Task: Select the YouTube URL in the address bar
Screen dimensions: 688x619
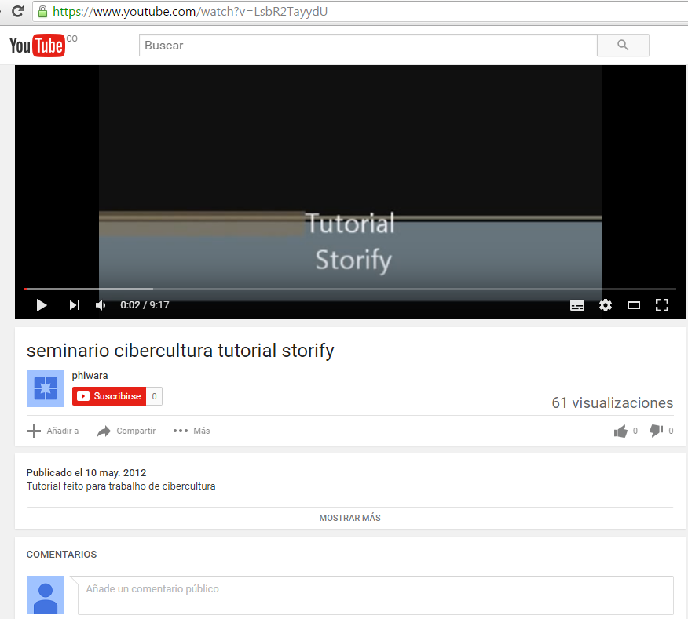Action: pyautogui.click(x=190, y=12)
